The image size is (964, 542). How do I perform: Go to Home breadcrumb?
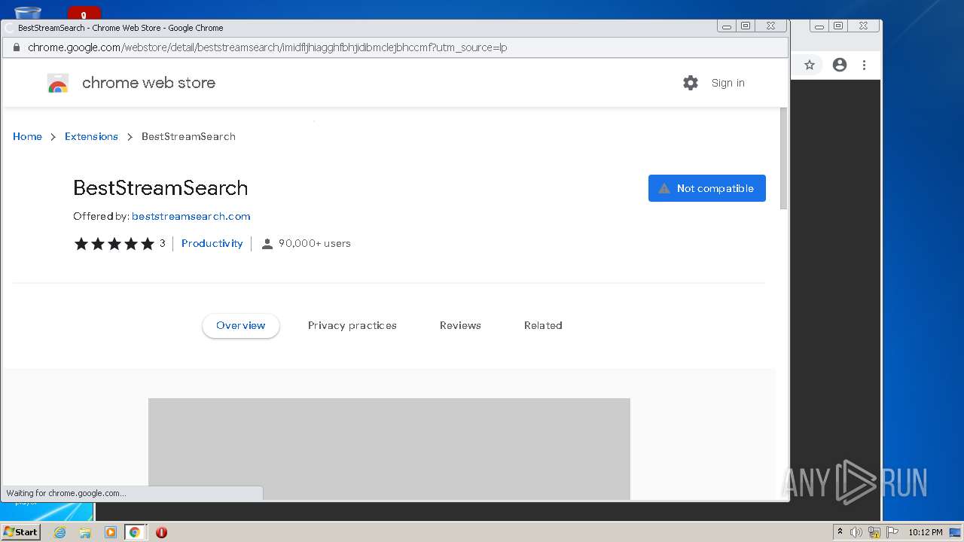27,136
